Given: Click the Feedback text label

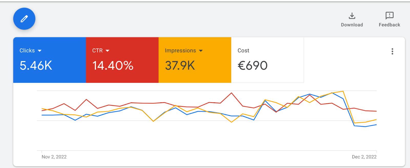Looking at the screenshot, I should (x=389, y=25).
